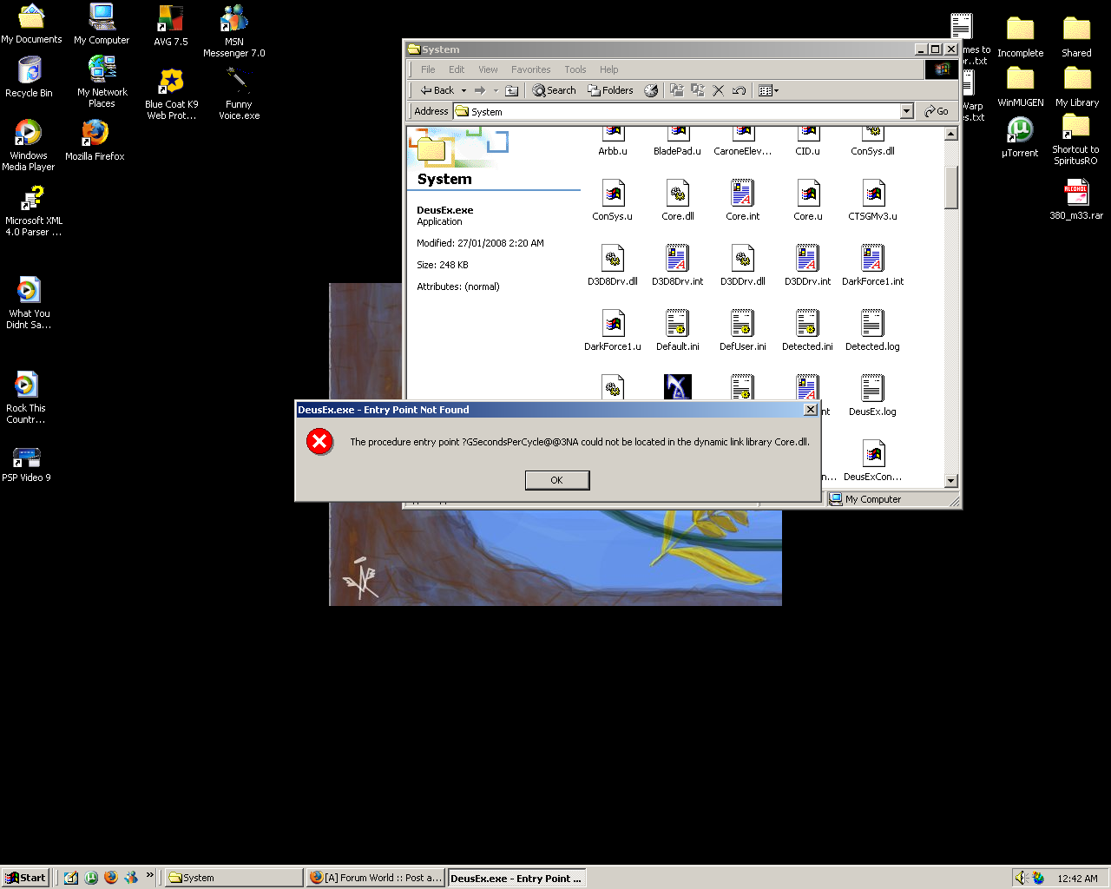This screenshot has height=889, width=1111.
Task: Switch to the Forum World taskbar button
Action: (x=376, y=878)
